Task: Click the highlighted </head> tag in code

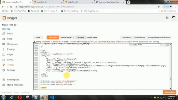Action: point(44,88)
